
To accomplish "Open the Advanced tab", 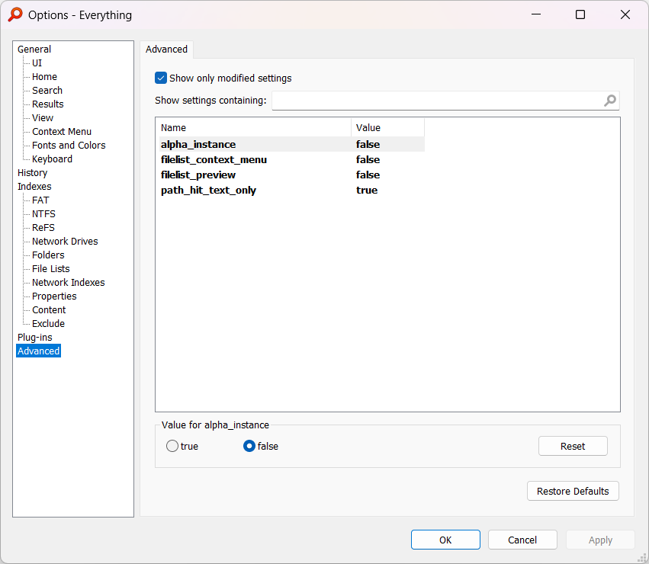I will tap(166, 50).
